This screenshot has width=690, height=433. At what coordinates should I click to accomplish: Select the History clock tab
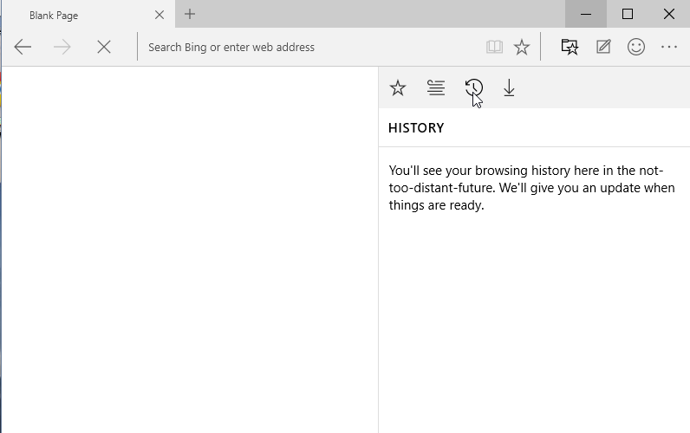473,88
